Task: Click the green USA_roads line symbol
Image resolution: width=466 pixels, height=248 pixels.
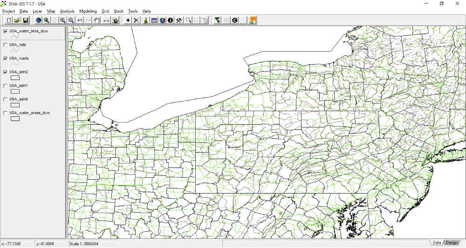Action: click(15, 64)
